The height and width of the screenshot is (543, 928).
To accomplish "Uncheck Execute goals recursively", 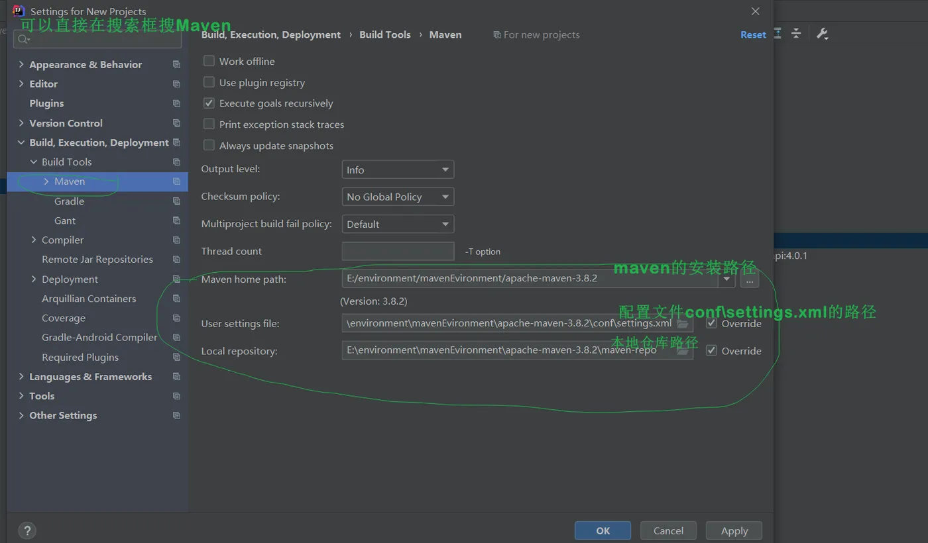I will point(209,103).
